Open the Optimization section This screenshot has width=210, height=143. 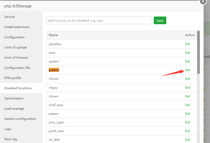pos(14,98)
